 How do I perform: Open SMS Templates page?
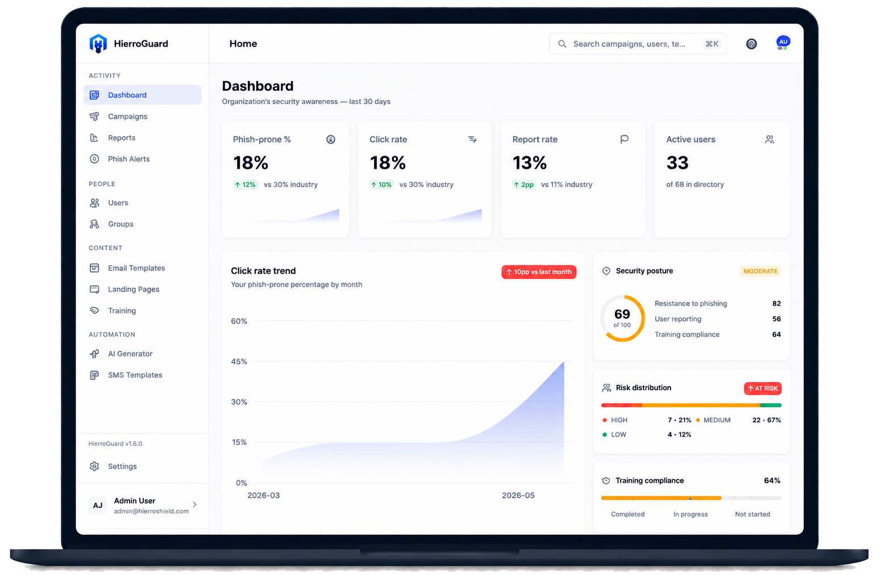143,375
